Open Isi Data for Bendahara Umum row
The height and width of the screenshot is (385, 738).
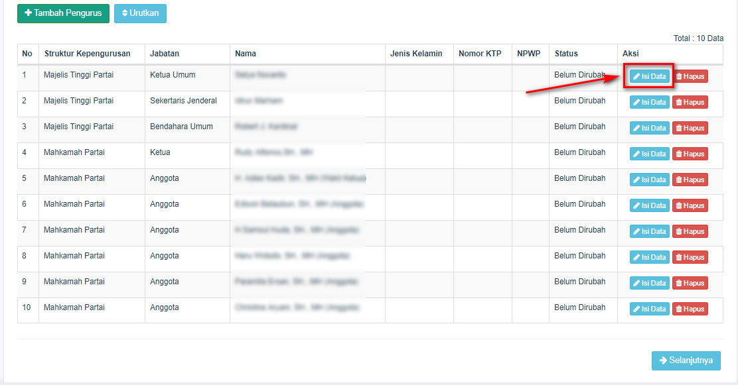(x=650, y=128)
